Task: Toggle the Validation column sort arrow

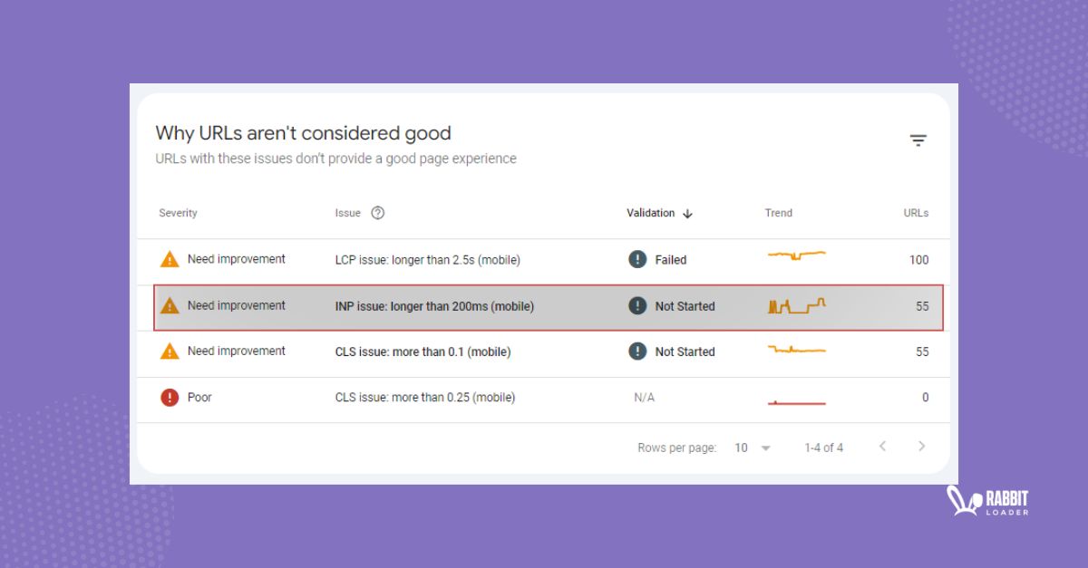Action: pos(687,213)
